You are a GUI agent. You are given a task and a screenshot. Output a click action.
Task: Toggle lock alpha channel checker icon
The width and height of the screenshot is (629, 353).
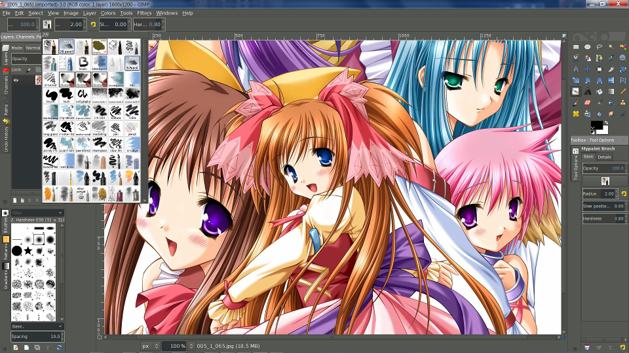coord(38,70)
